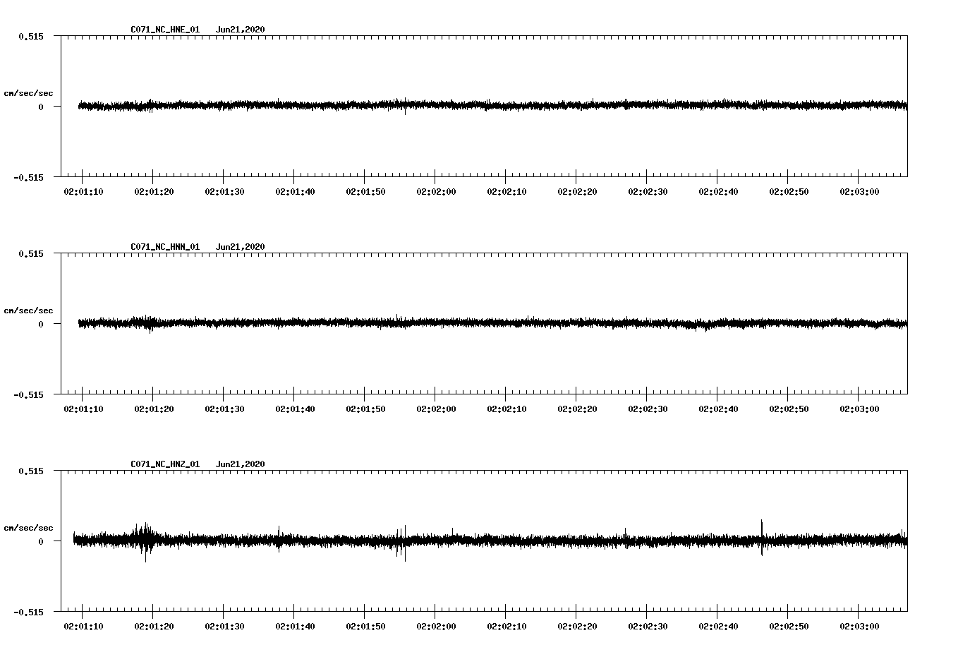The image size is (958, 652).
Task: Click 02:03:00 time label under HNZ plot
Action: (x=859, y=627)
